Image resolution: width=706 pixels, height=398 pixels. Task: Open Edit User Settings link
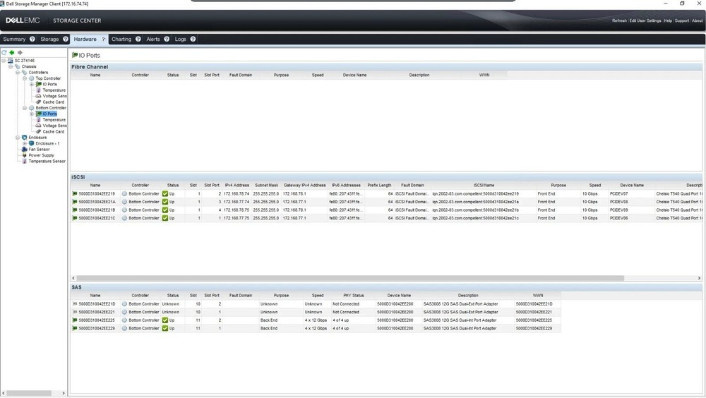(645, 20)
